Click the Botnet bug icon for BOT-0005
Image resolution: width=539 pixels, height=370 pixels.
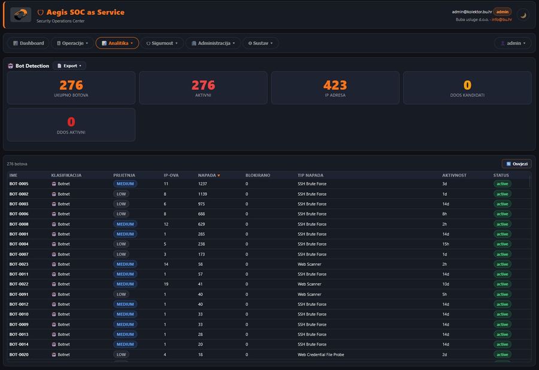point(54,183)
